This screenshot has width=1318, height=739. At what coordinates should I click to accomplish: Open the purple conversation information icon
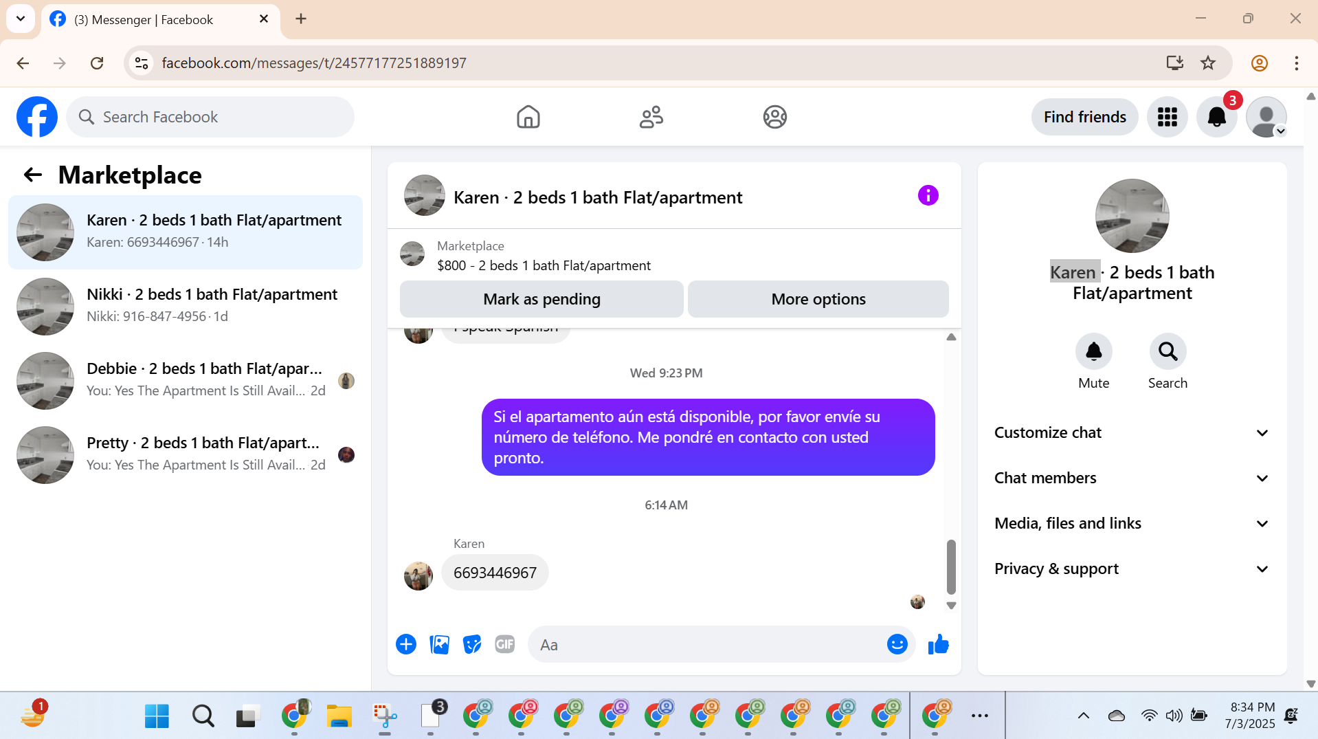click(x=928, y=195)
